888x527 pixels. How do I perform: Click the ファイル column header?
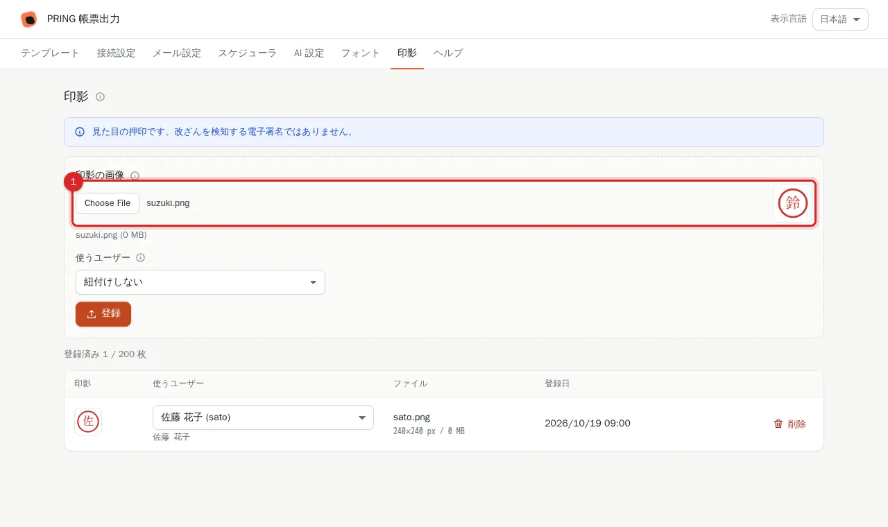coord(410,384)
